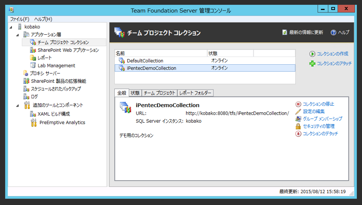Click the 追加のツールとコンポーネント tools icon

click(27, 105)
